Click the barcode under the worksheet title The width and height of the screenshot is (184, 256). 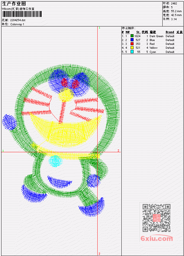tap(22, 14)
